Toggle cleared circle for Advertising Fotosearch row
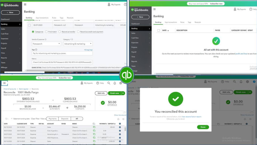Image resolution: width=257 pixels, height=145 pixels. coord(120,134)
